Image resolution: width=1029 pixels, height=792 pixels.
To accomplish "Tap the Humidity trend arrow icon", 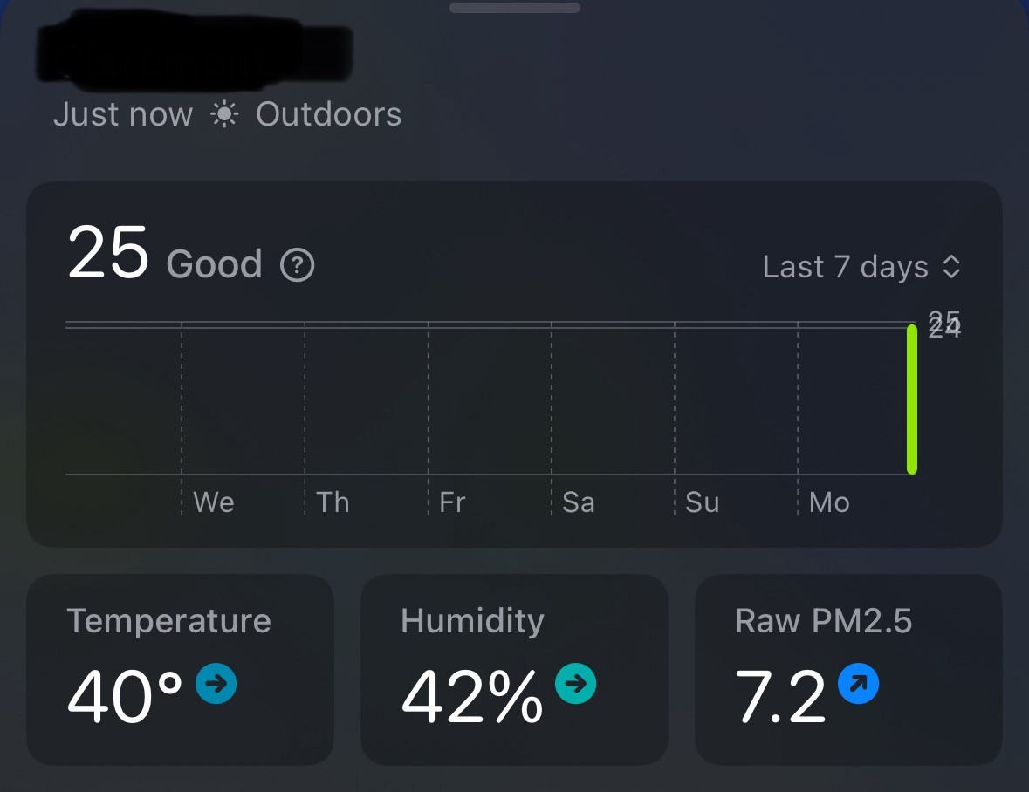I will tap(576, 684).
